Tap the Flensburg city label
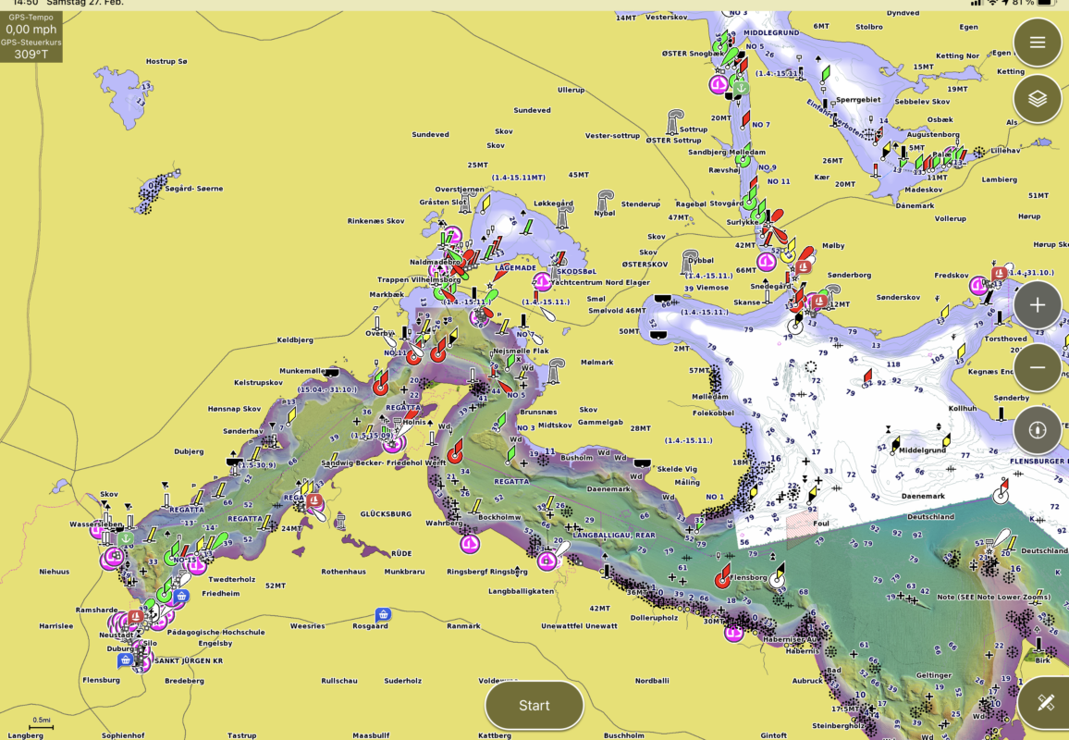This screenshot has width=1069, height=740. pos(101,680)
